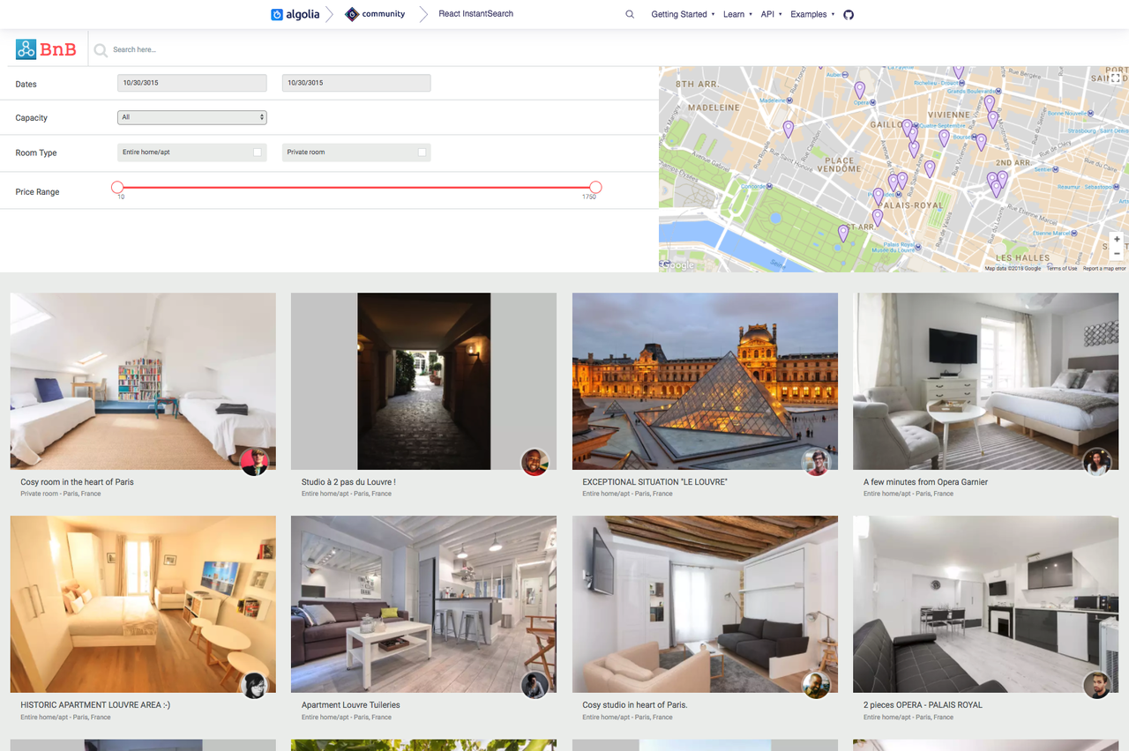This screenshot has width=1129, height=751.
Task: Click the host avatar on Cosy room listing
Action: 254,462
